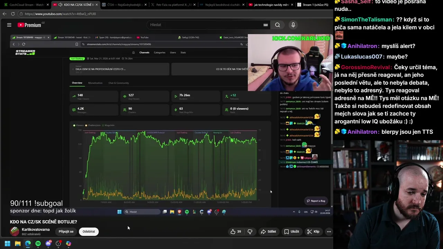Click the SimonTheTalisman chat username

click(367, 20)
